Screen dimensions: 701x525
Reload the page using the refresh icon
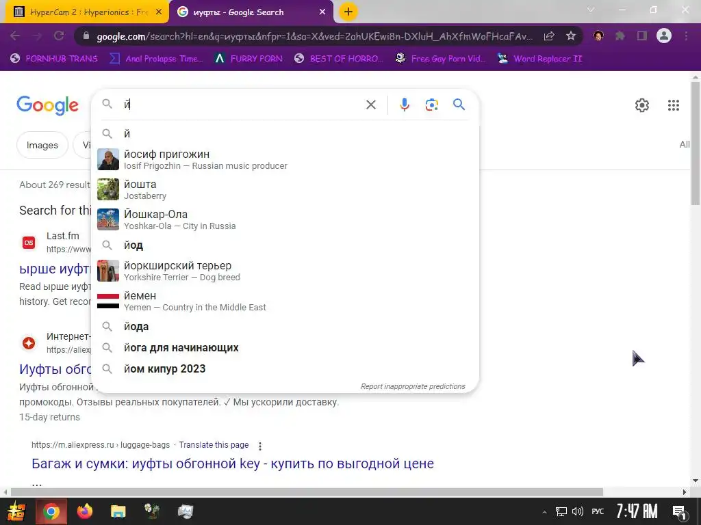pos(59,36)
